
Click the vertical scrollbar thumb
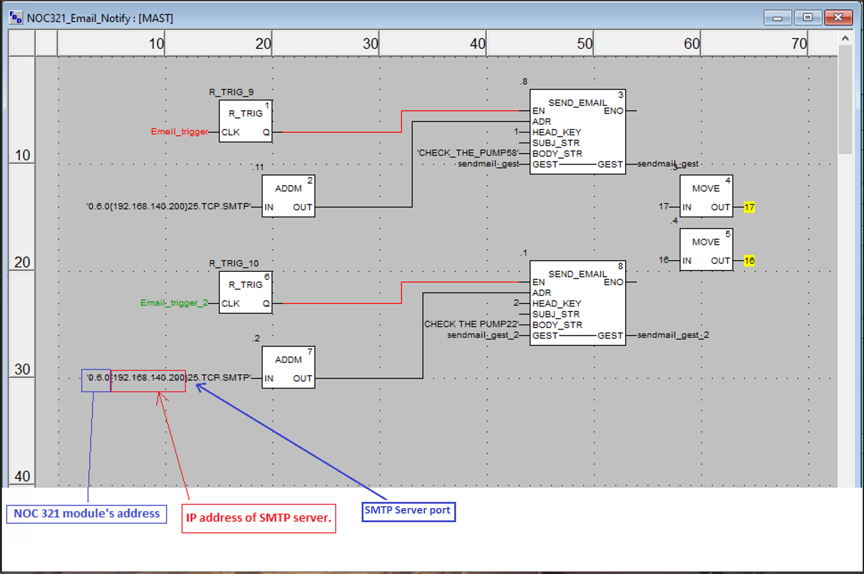(x=845, y=100)
